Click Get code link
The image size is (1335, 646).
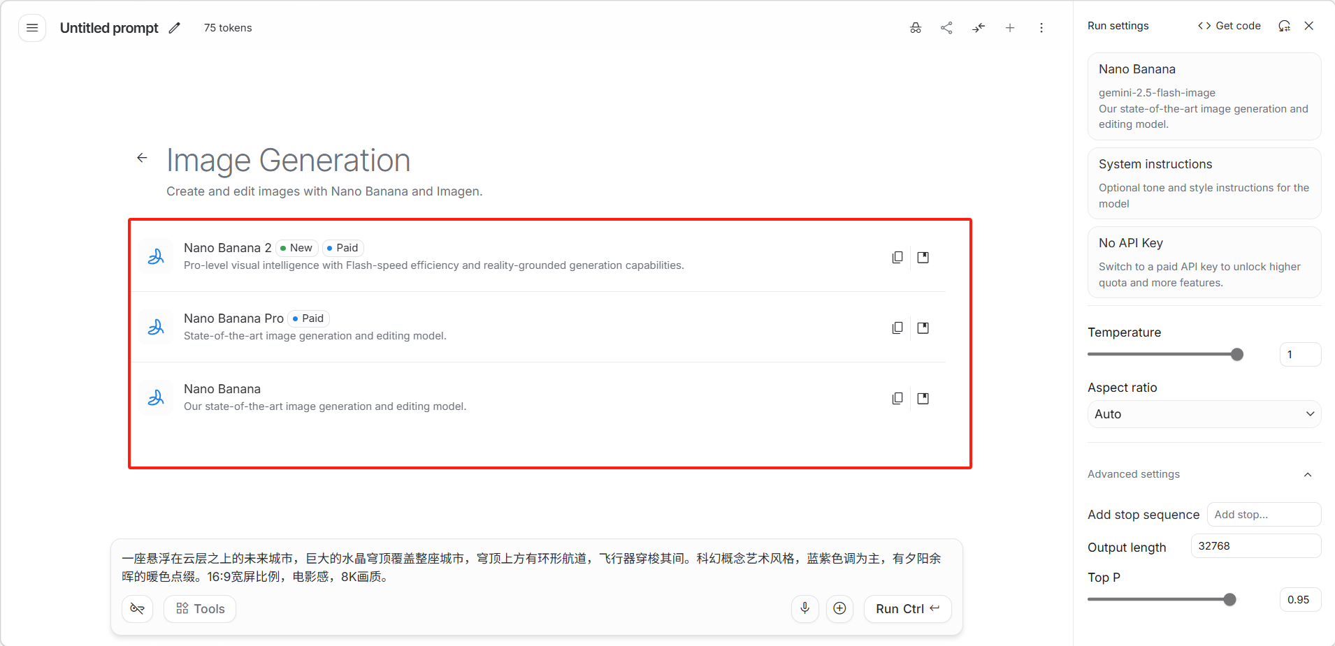click(1229, 26)
